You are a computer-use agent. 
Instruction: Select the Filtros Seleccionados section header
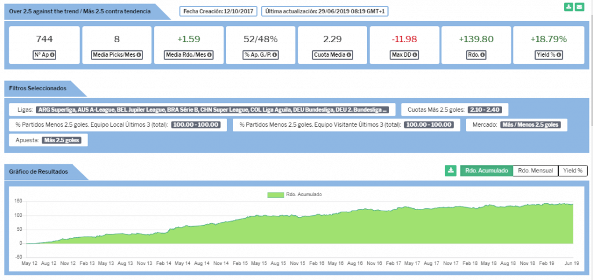[x=38, y=89]
